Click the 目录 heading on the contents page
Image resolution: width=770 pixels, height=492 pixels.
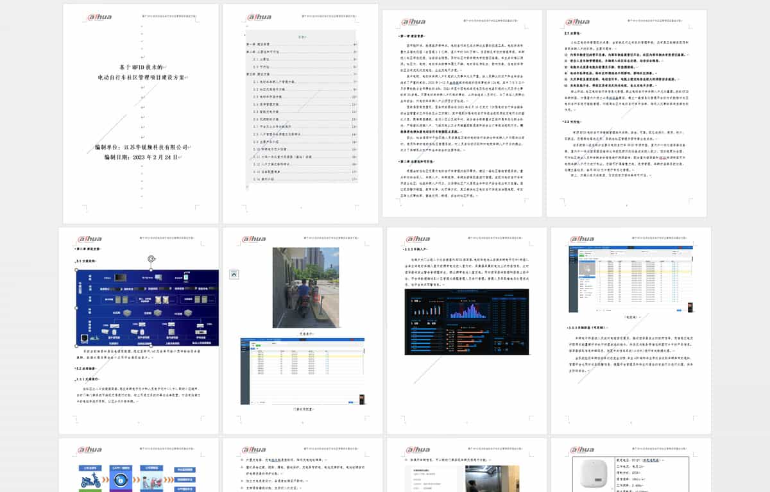click(302, 37)
